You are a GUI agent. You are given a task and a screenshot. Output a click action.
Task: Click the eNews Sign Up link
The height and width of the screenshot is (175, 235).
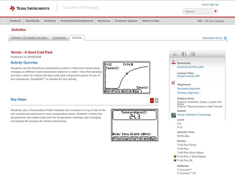(x=210, y=5)
